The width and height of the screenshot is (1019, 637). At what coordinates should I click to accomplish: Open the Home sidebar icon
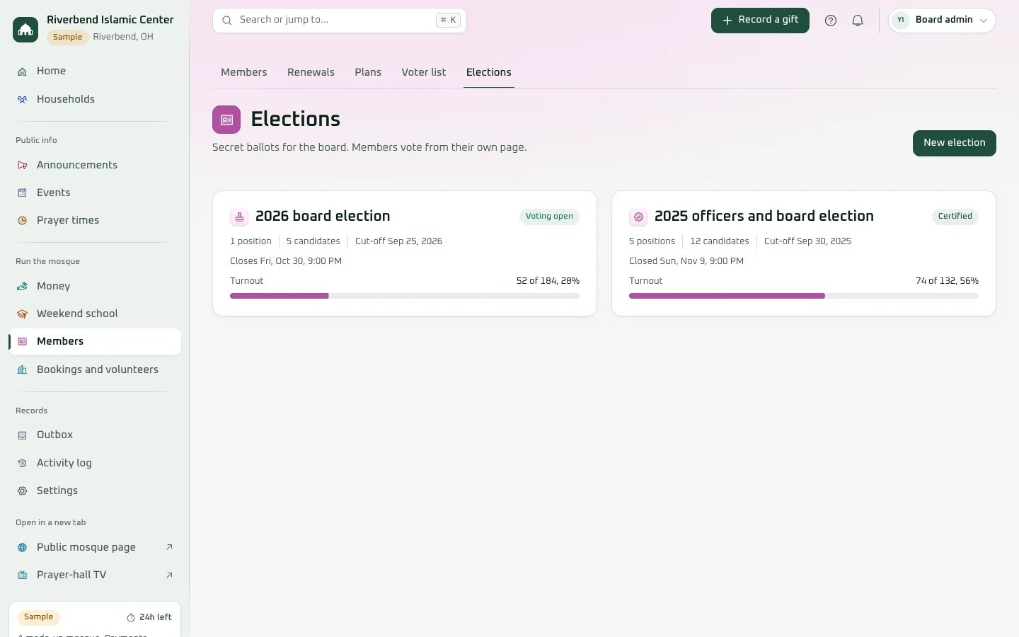[x=22, y=71]
